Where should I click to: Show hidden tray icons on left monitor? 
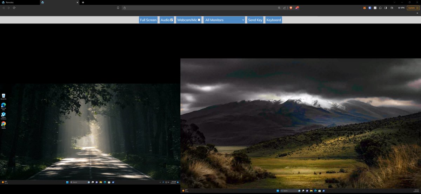coord(160,182)
